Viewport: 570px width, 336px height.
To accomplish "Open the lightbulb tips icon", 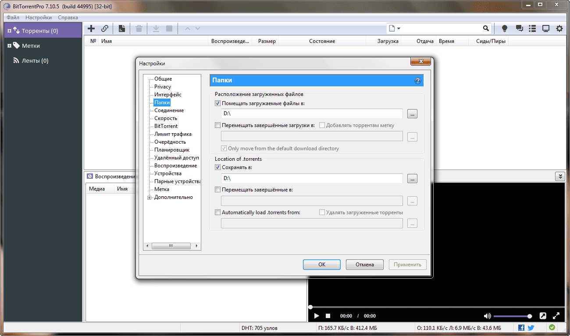I will tap(505, 28).
